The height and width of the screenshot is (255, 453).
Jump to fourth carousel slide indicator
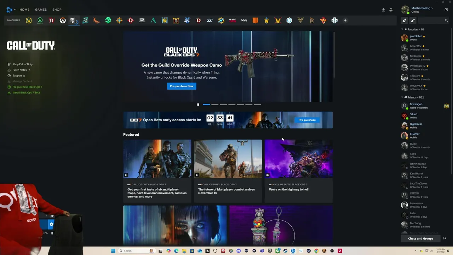pyautogui.click(x=232, y=104)
